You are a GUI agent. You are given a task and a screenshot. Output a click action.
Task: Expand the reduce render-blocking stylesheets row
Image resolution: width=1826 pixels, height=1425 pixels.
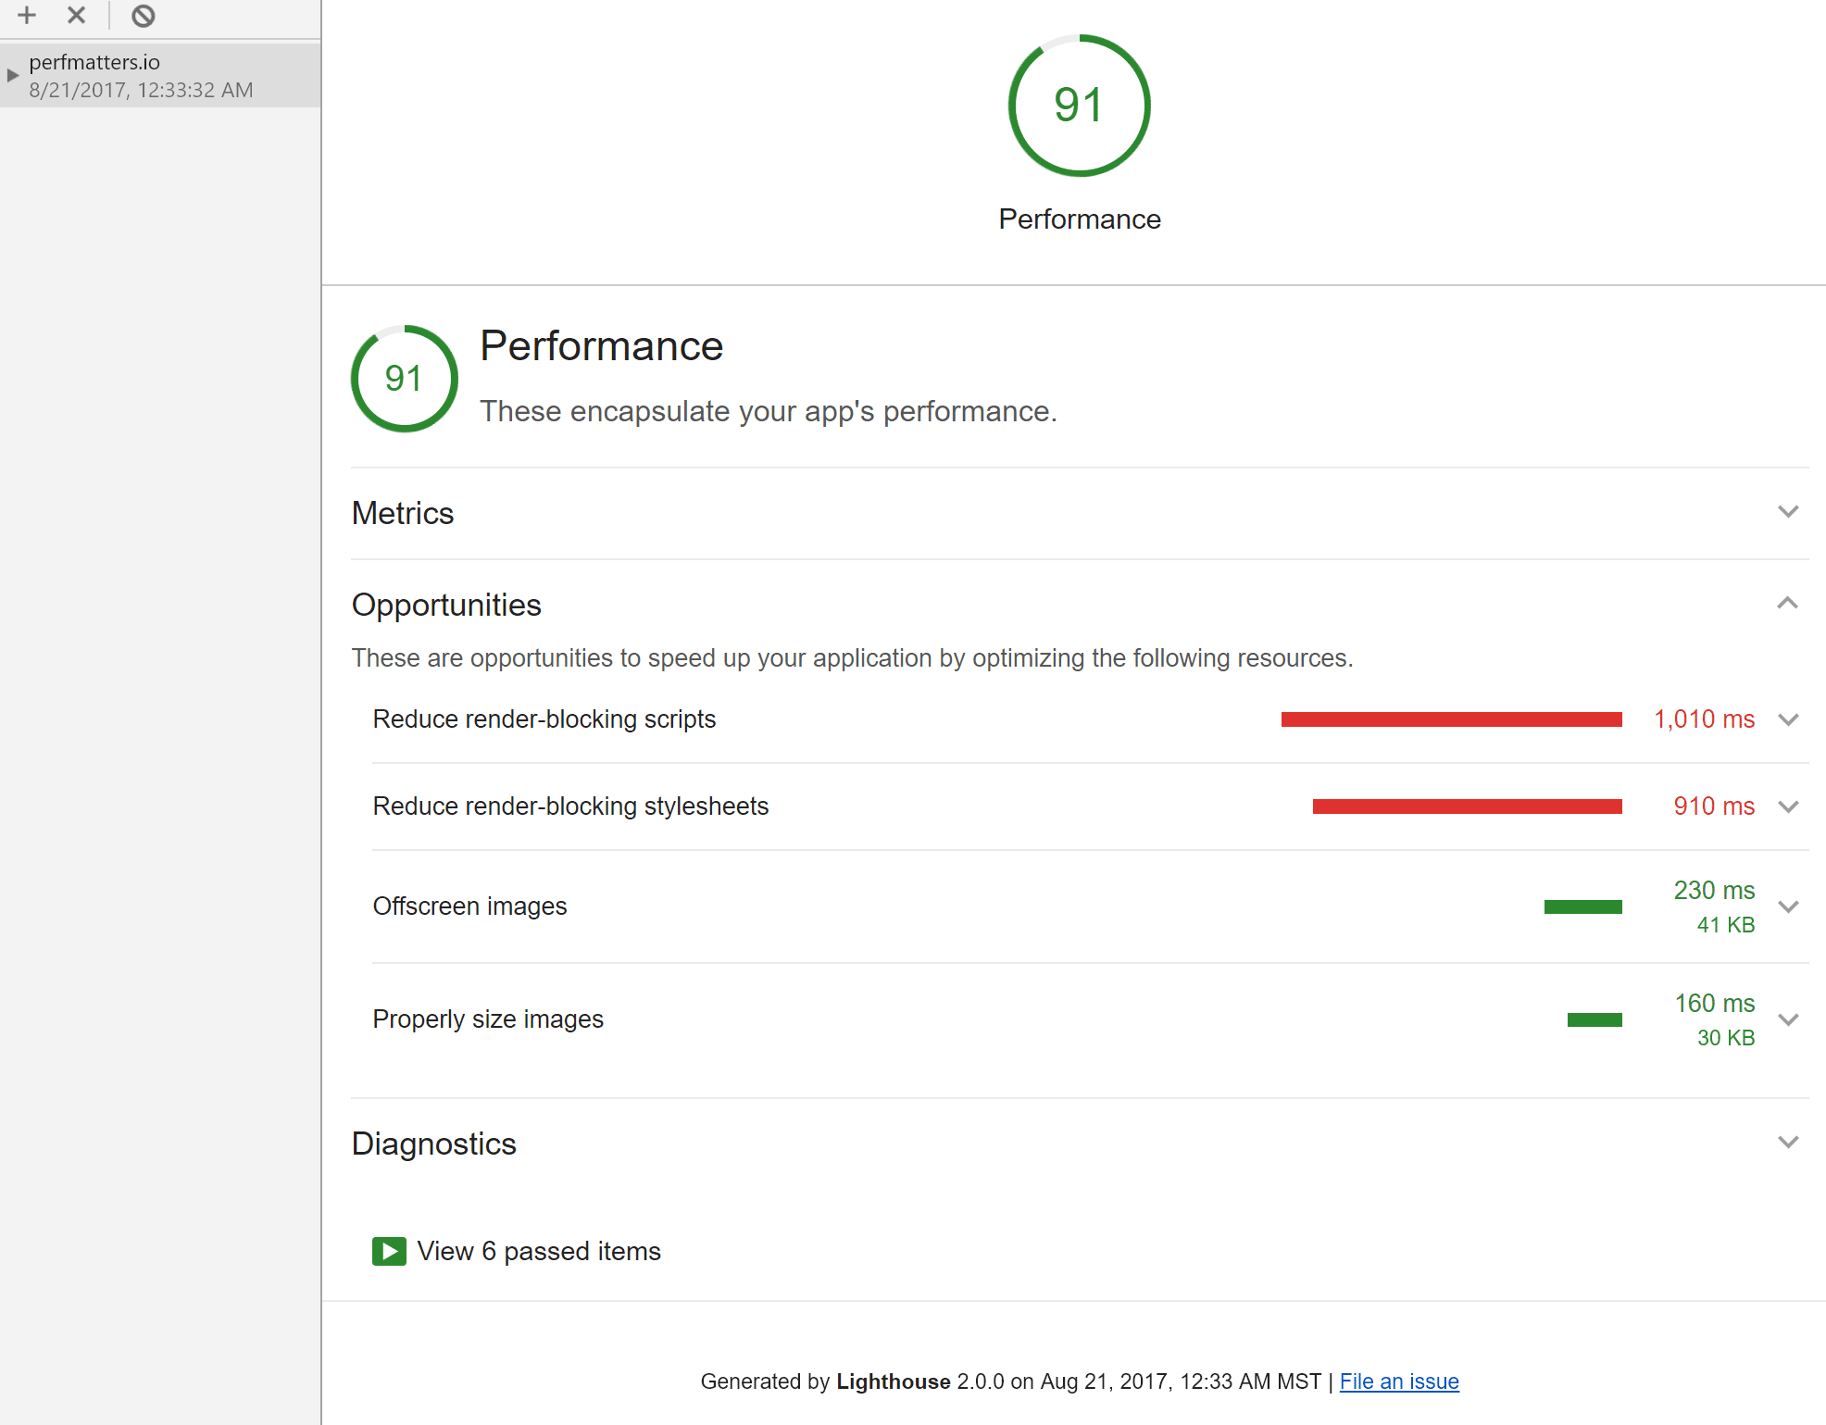click(1791, 806)
